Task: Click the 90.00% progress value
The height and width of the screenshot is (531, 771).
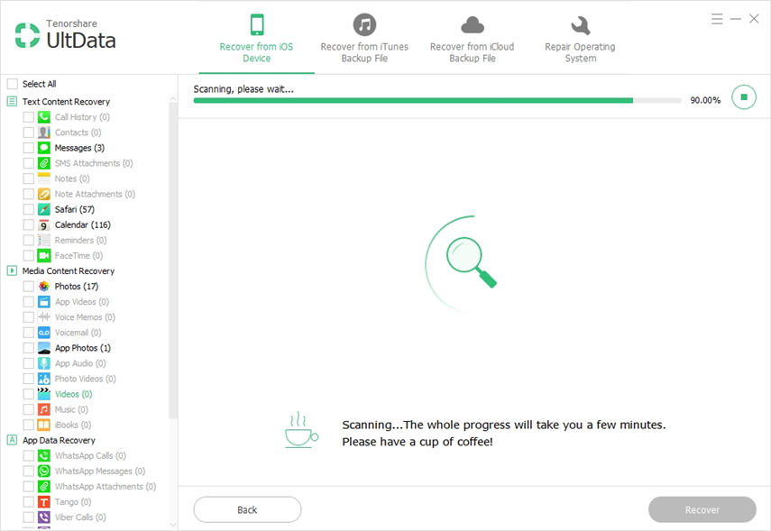Action: click(x=705, y=100)
